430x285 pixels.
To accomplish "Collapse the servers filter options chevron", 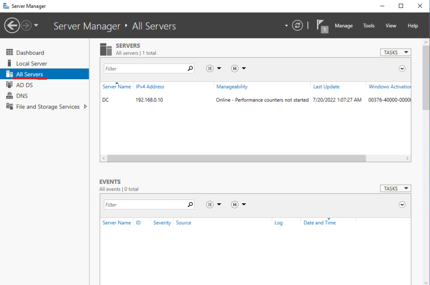I will click(x=402, y=68).
